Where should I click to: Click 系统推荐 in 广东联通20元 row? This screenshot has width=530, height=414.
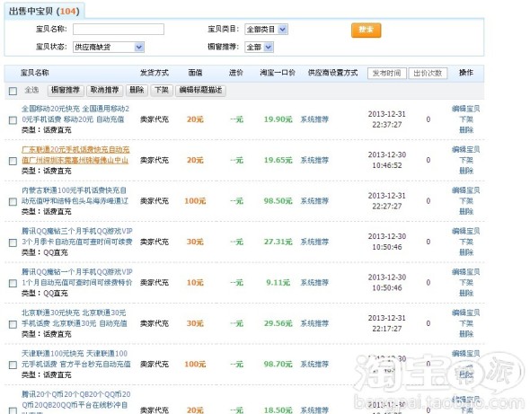tap(314, 160)
